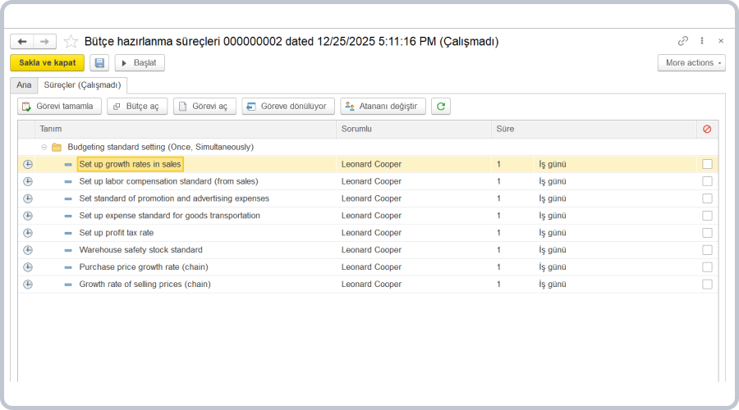Click the forward navigation arrow

point(45,41)
